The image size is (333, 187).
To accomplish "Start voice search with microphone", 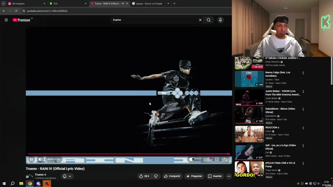I will [220, 20].
